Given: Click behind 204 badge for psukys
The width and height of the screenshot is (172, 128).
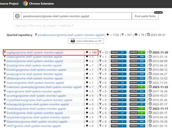Looking at the screenshot, I should pos(137,74).
